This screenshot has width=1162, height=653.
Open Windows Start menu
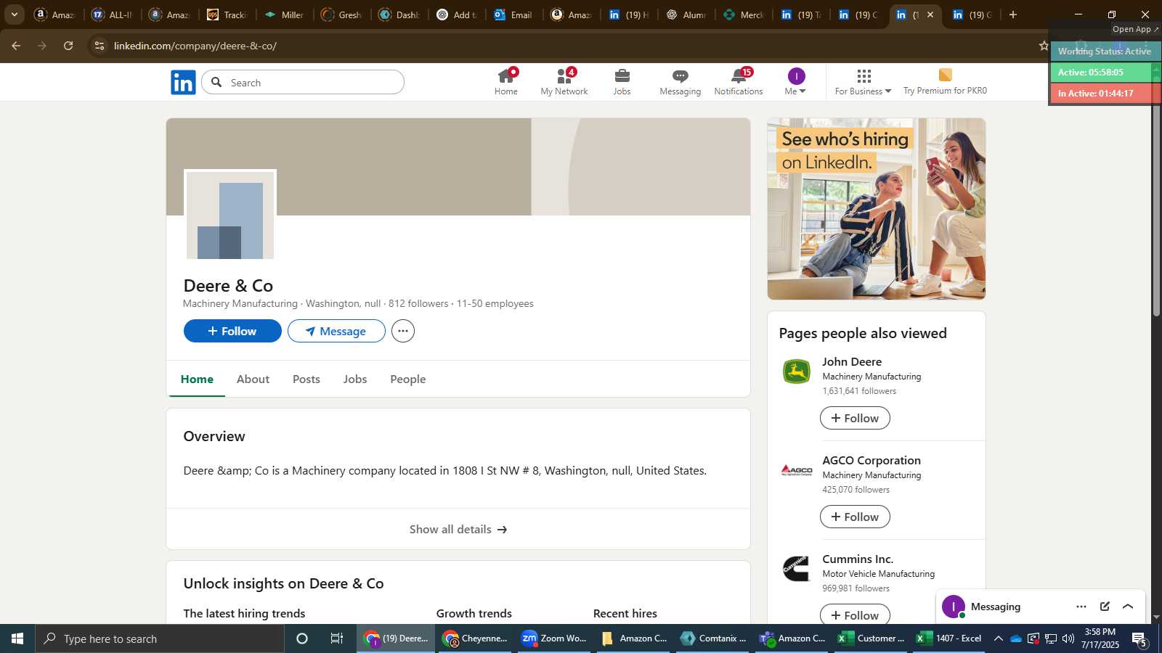[17, 638]
